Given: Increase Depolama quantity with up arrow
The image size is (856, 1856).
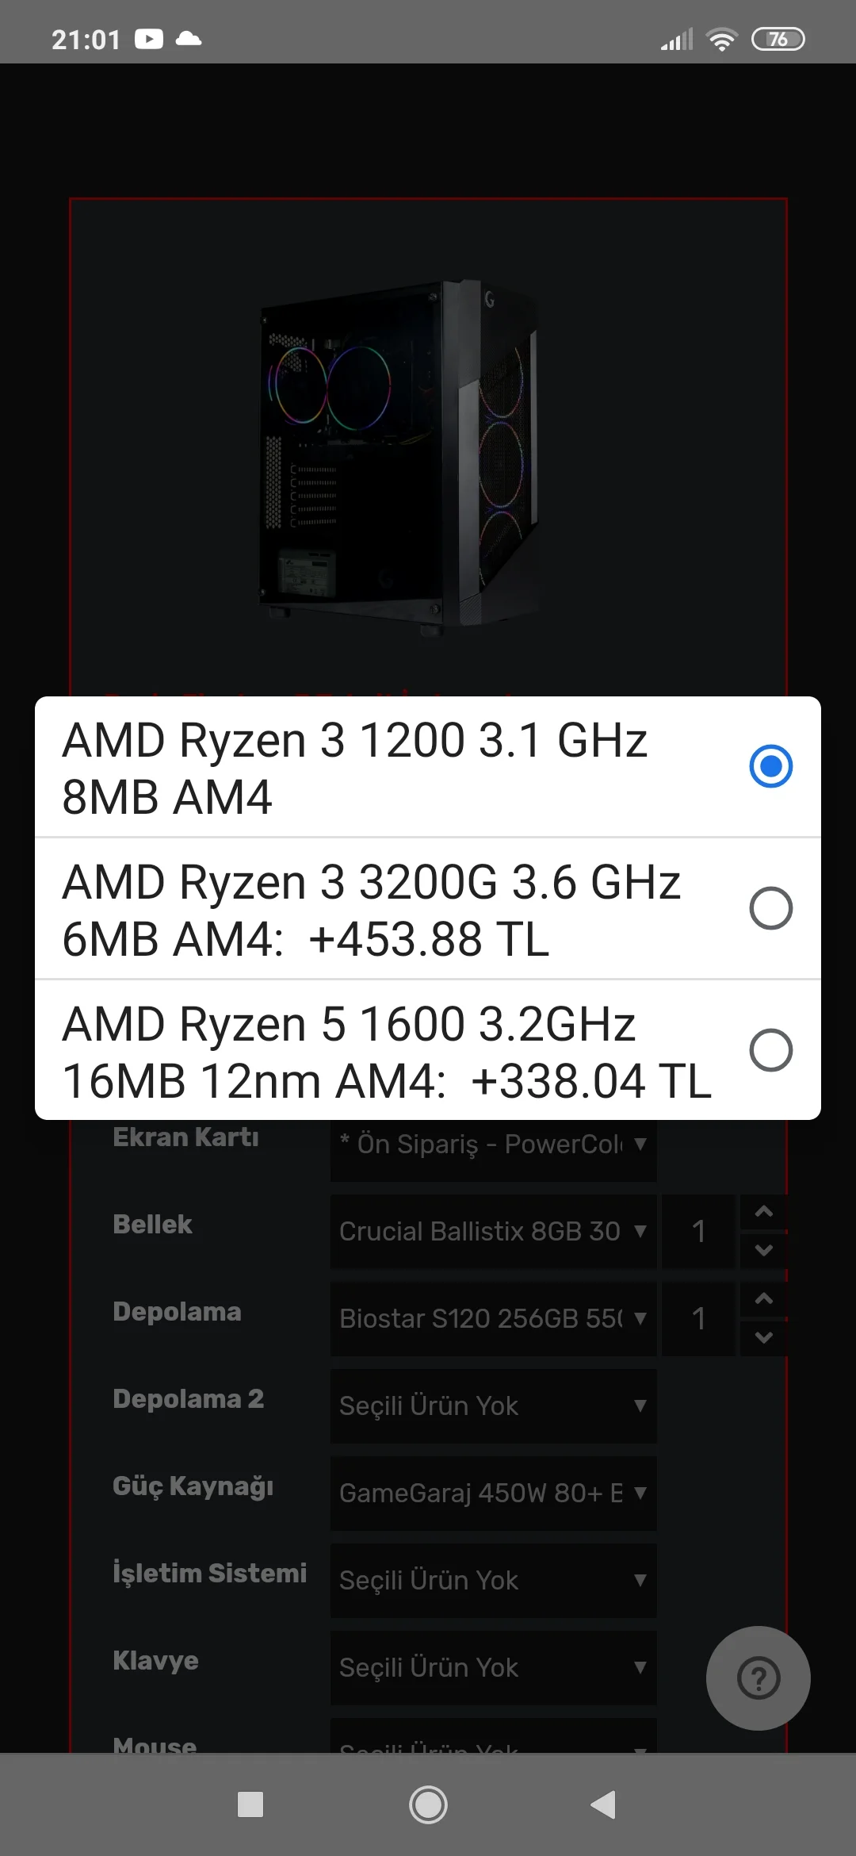Looking at the screenshot, I should click(763, 1299).
